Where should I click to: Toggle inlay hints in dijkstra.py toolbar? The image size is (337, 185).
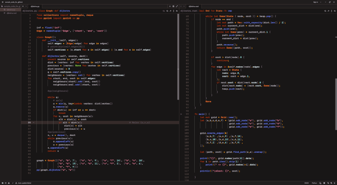(164, 11)
